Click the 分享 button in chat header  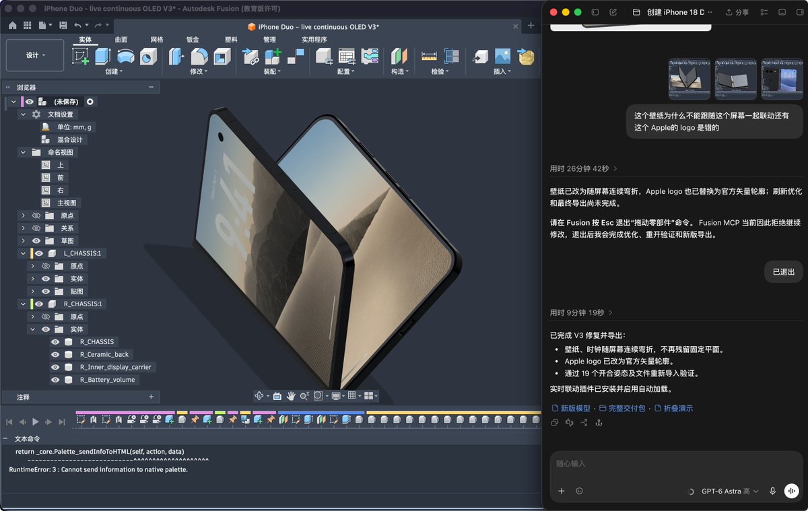pos(737,12)
